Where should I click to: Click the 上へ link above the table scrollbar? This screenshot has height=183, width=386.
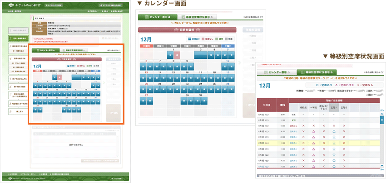[x=382, y=110]
